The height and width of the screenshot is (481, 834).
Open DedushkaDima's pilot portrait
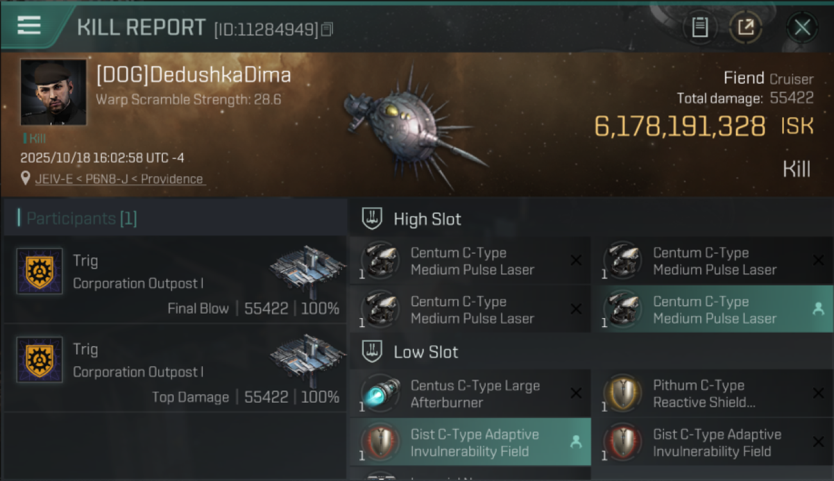click(53, 92)
